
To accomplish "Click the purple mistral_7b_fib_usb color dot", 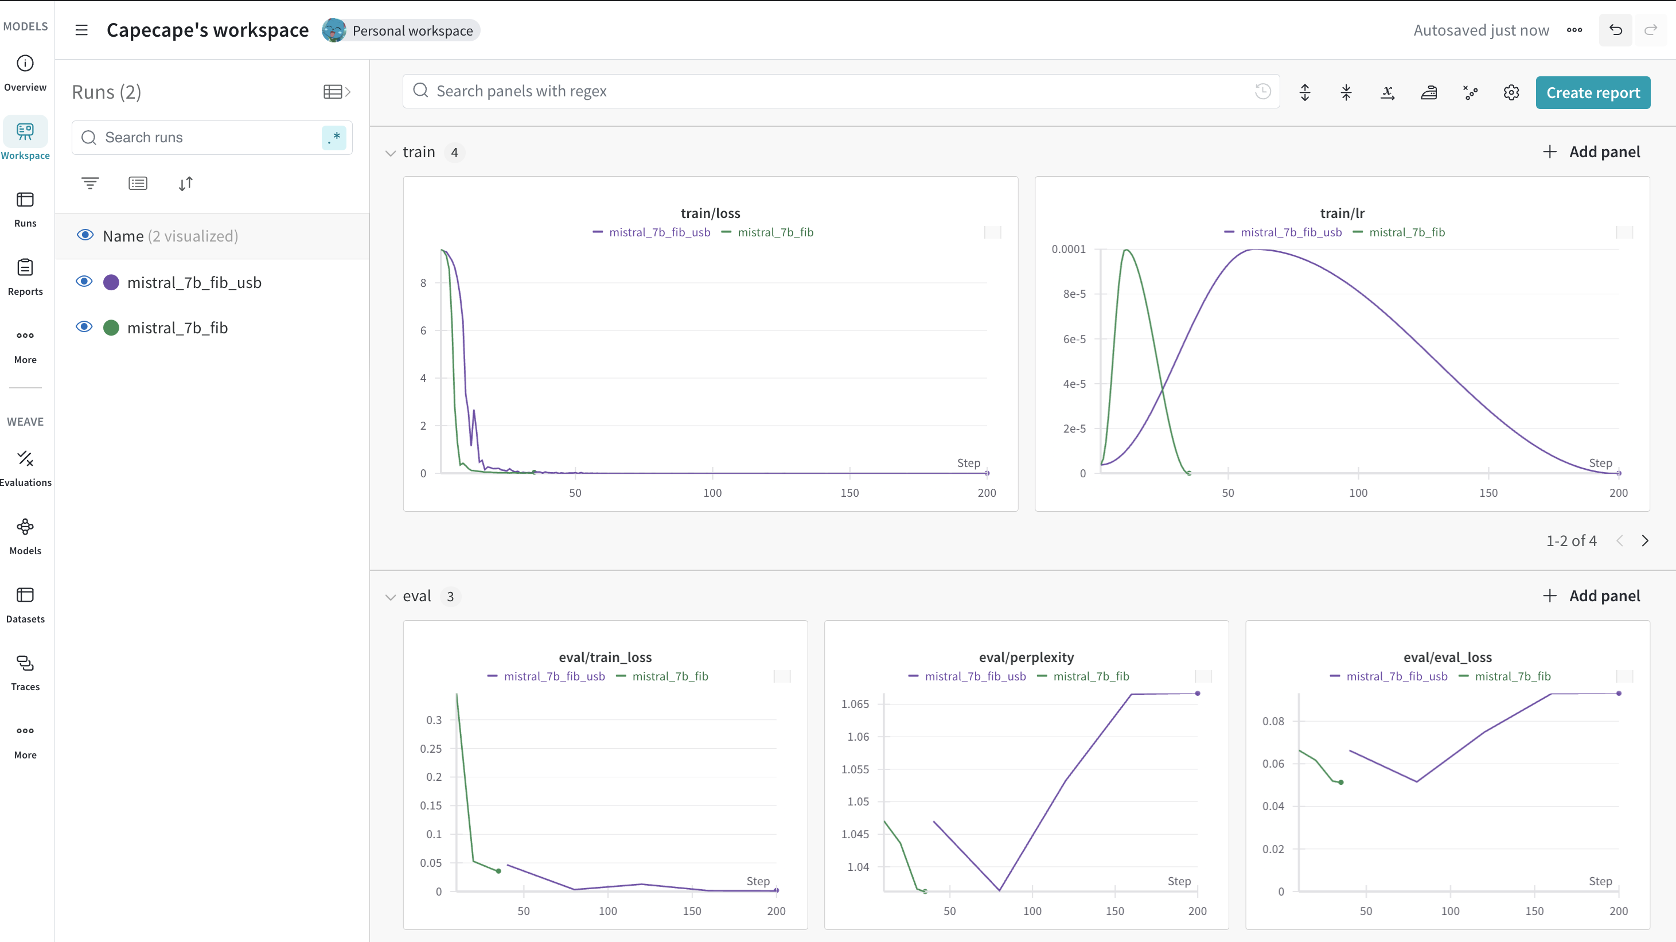I will tap(111, 282).
